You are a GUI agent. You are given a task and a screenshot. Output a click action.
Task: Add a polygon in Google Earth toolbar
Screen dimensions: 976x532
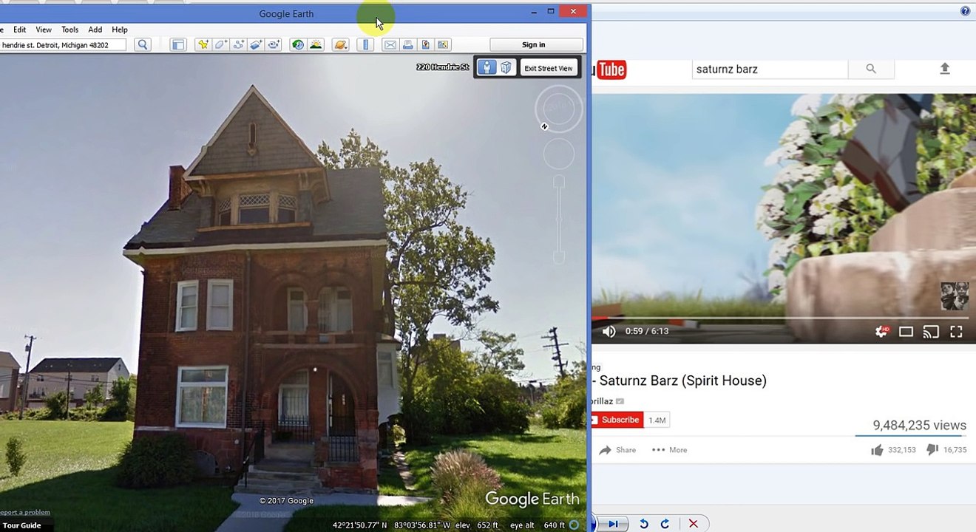pos(220,45)
